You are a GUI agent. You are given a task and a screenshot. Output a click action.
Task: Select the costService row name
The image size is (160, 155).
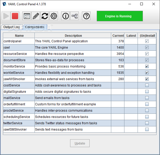click(x=19, y=85)
